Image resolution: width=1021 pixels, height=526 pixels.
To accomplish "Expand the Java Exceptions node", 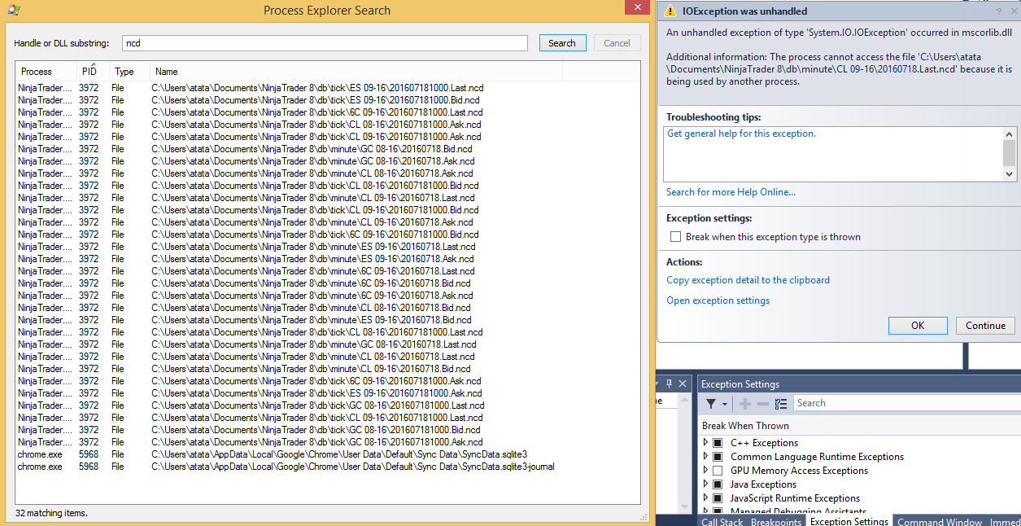I will [705, 484].
